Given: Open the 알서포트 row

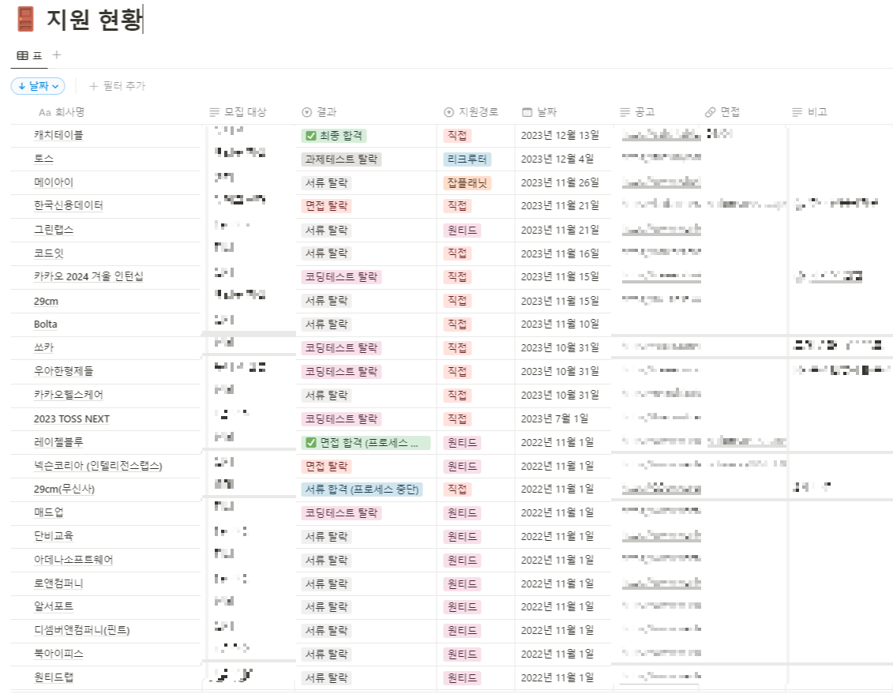Looking at the screenshot, I should pyautogui.click(x=54, y=606).
